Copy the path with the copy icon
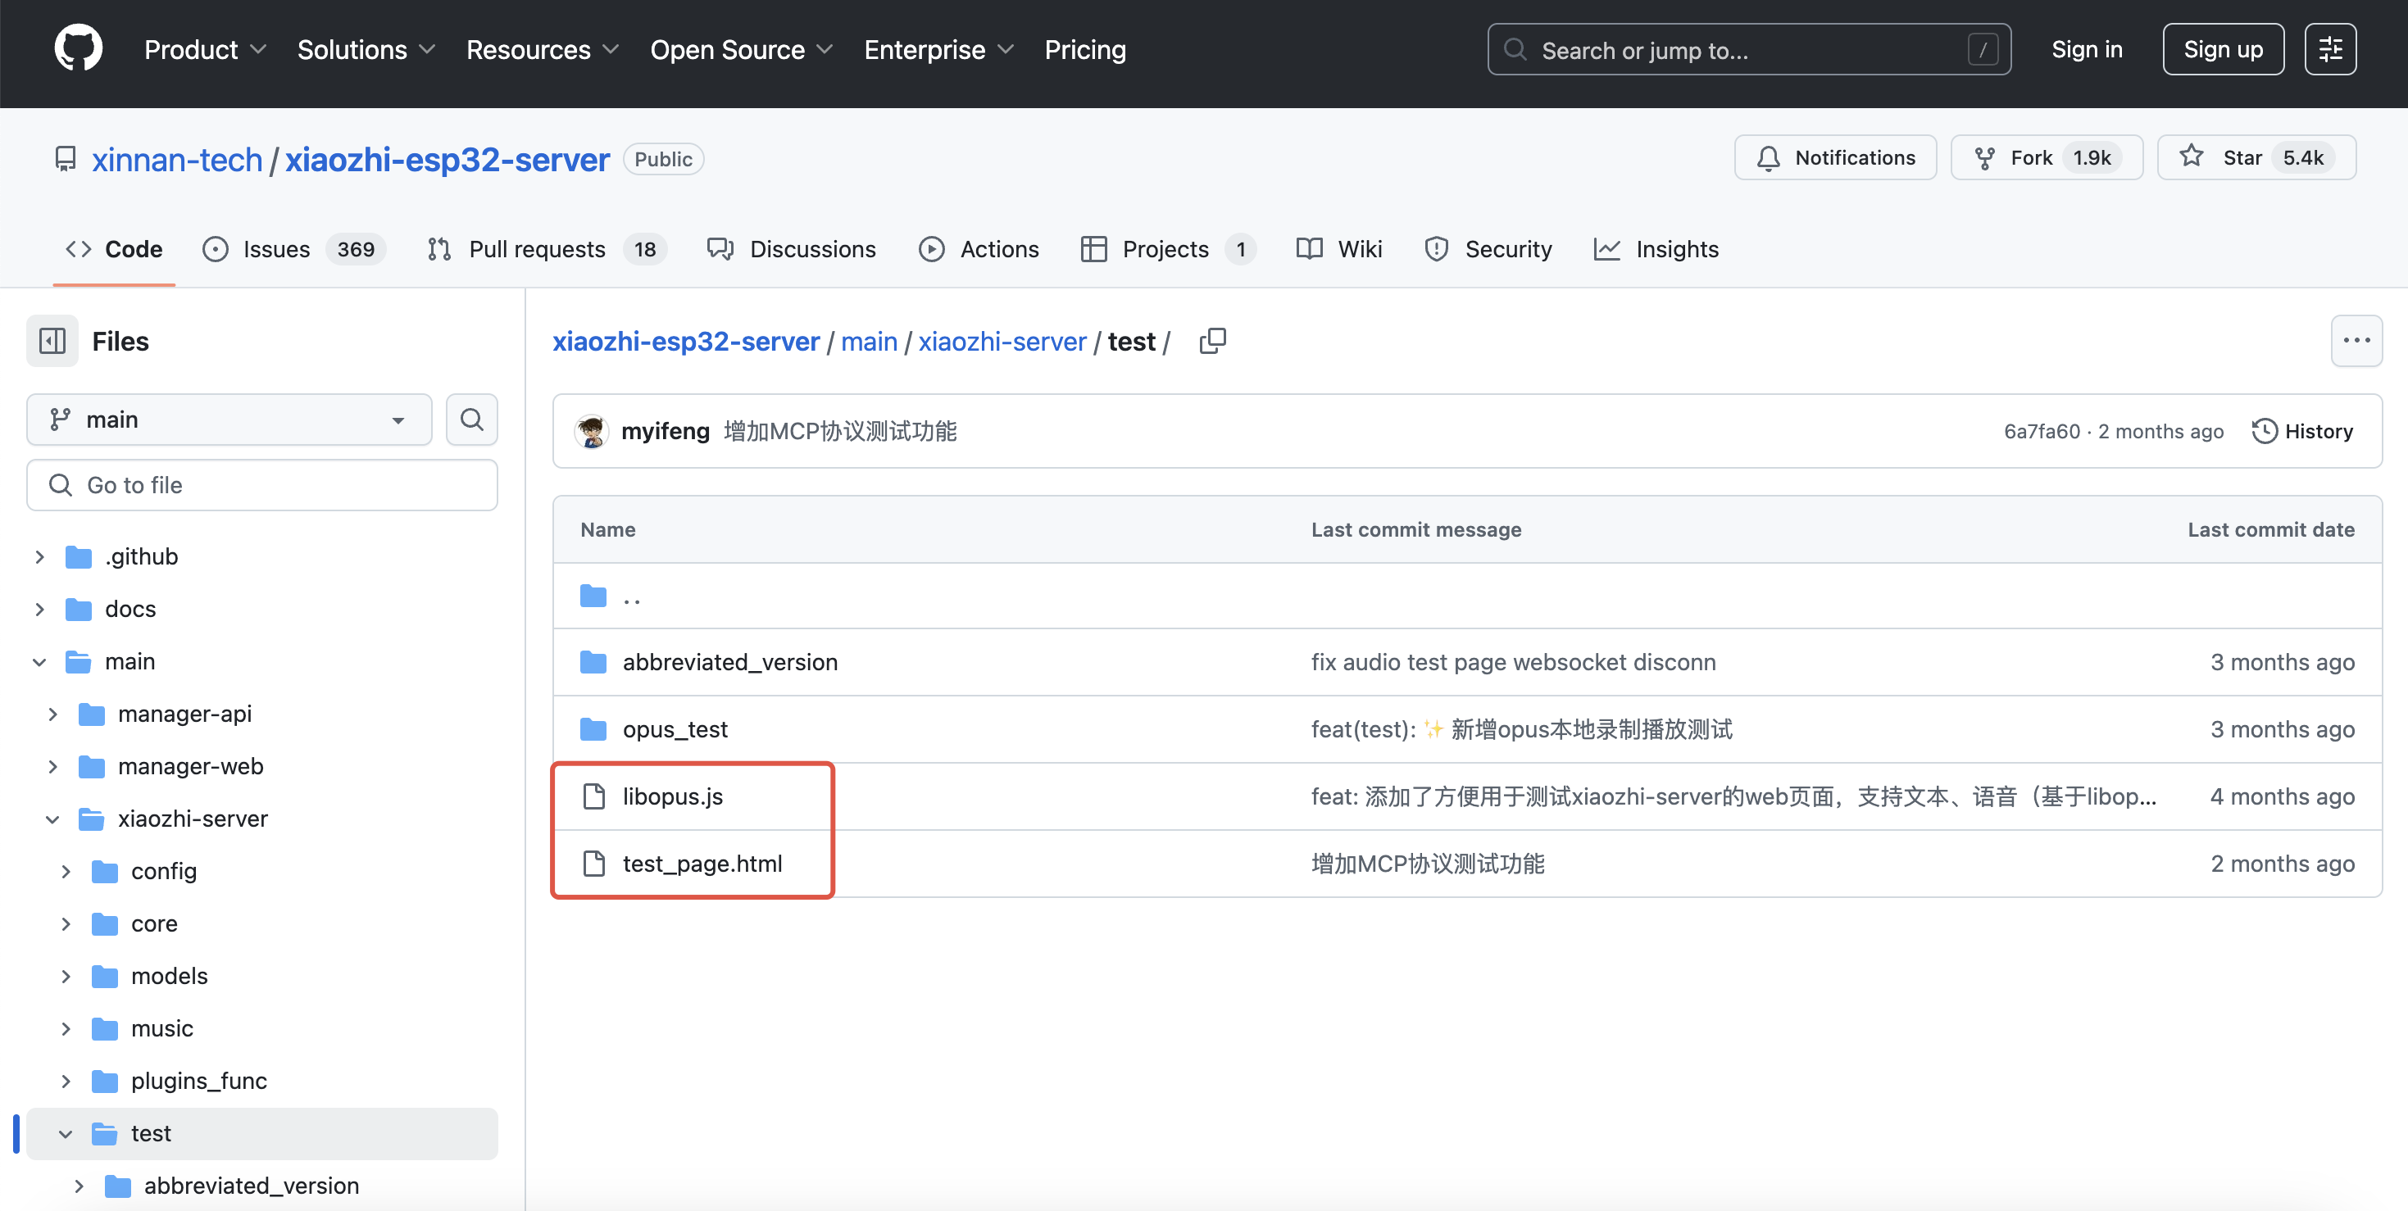2408x1211 pixels. coord(1212,341)
